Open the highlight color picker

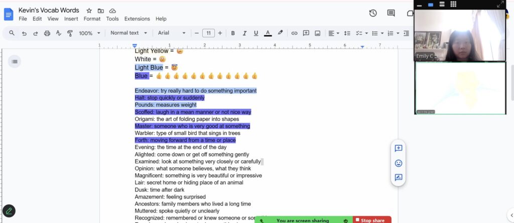pyautogui.click(x=280, y=33)
